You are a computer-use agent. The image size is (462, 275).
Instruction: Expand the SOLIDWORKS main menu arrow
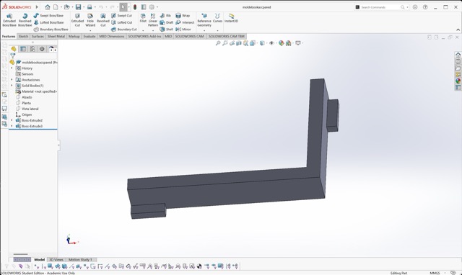point(37,6)
